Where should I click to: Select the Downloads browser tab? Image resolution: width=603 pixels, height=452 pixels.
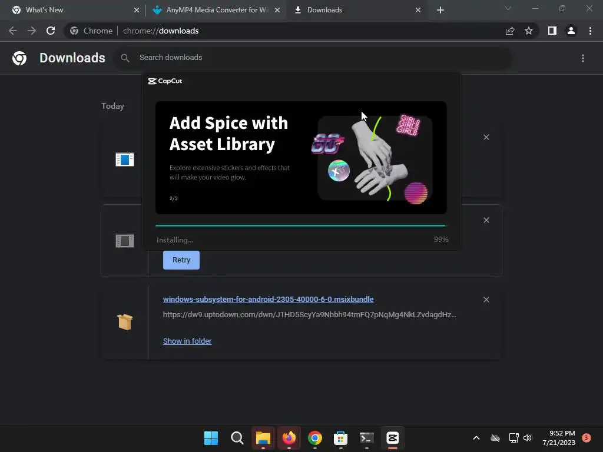pyautogui.click(x=356, y=10)
